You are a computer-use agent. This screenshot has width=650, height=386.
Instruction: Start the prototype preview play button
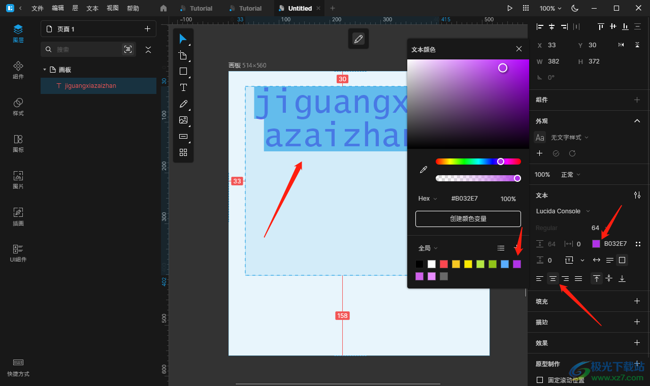(510, 8)
